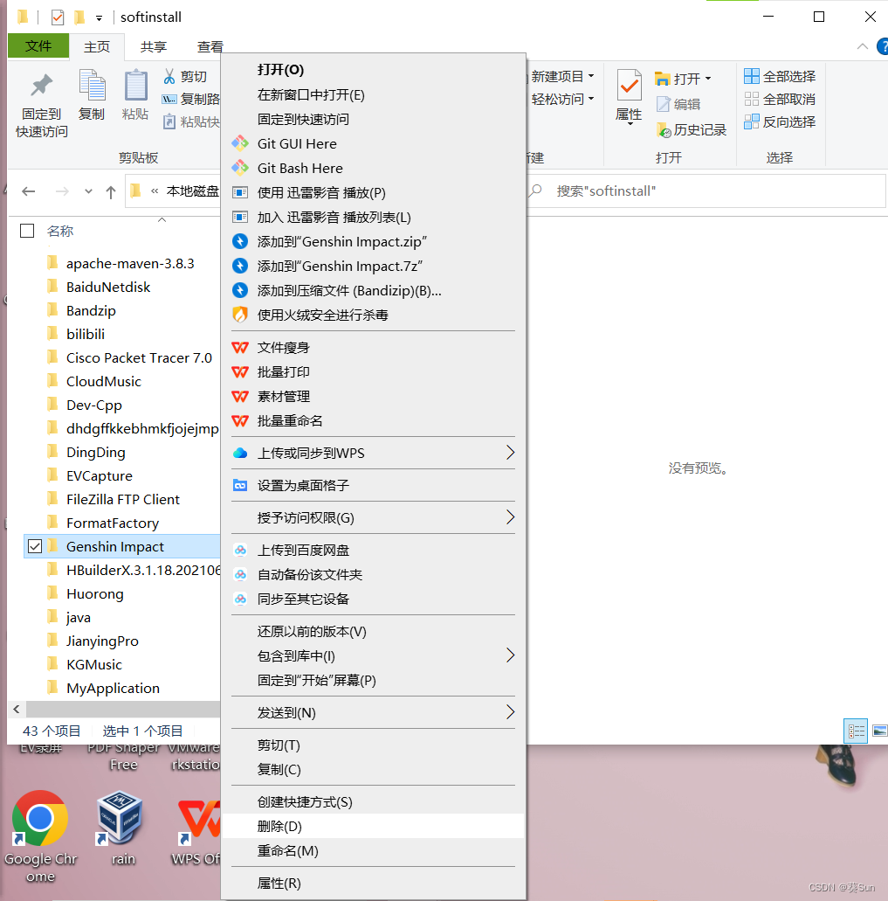This screenshot has width=888, height=901.
Task: Click the Pin to Quick Access pushpin icon
Action: (41, 87)
